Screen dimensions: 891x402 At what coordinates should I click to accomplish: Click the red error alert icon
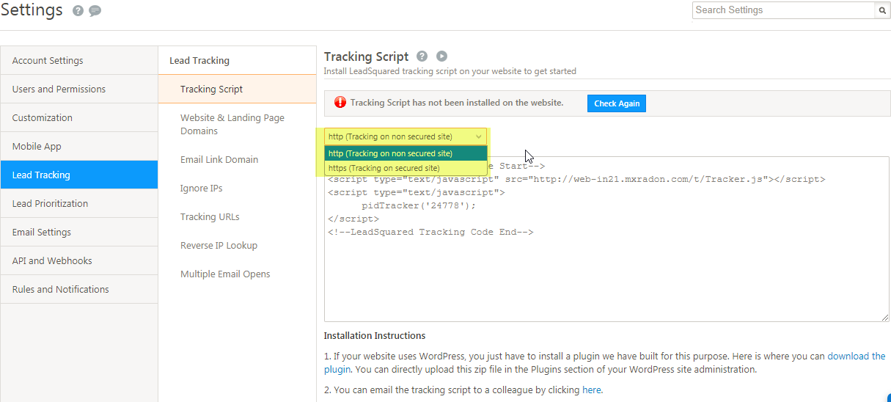pos(339,103)
